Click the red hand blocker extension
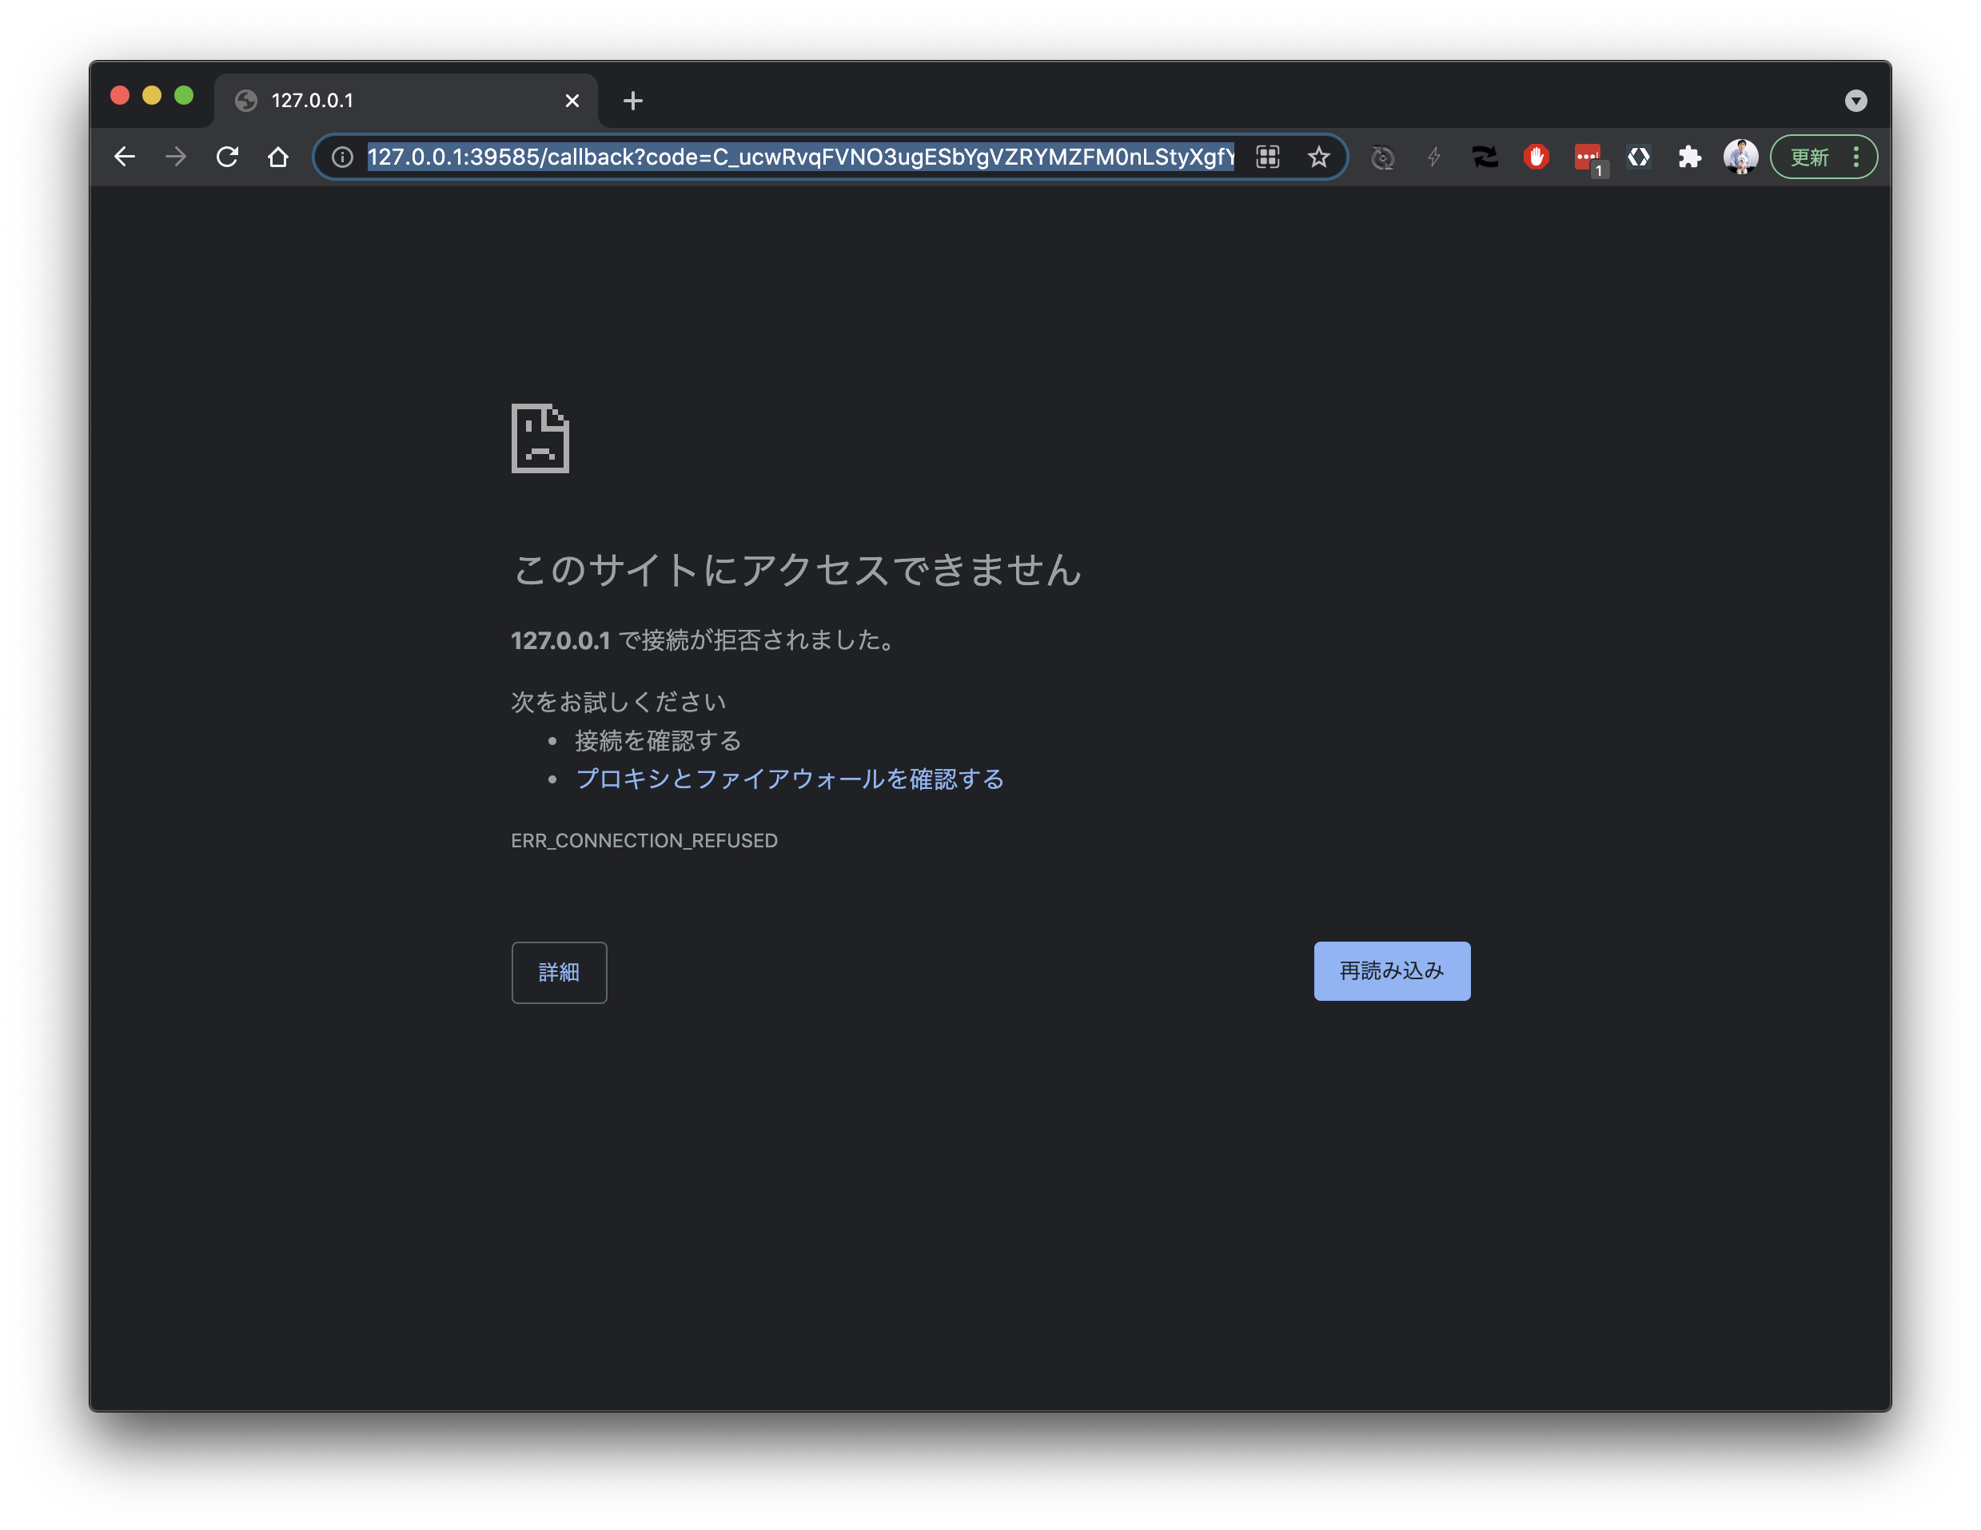 1536,157
